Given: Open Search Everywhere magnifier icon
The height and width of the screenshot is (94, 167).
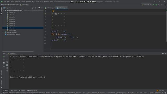Looking at the screenshot, I should 165,5.
